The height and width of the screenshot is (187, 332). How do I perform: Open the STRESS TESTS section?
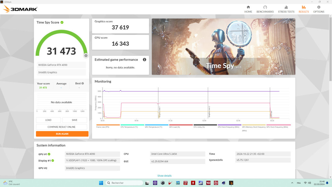[x=286, y=9]
